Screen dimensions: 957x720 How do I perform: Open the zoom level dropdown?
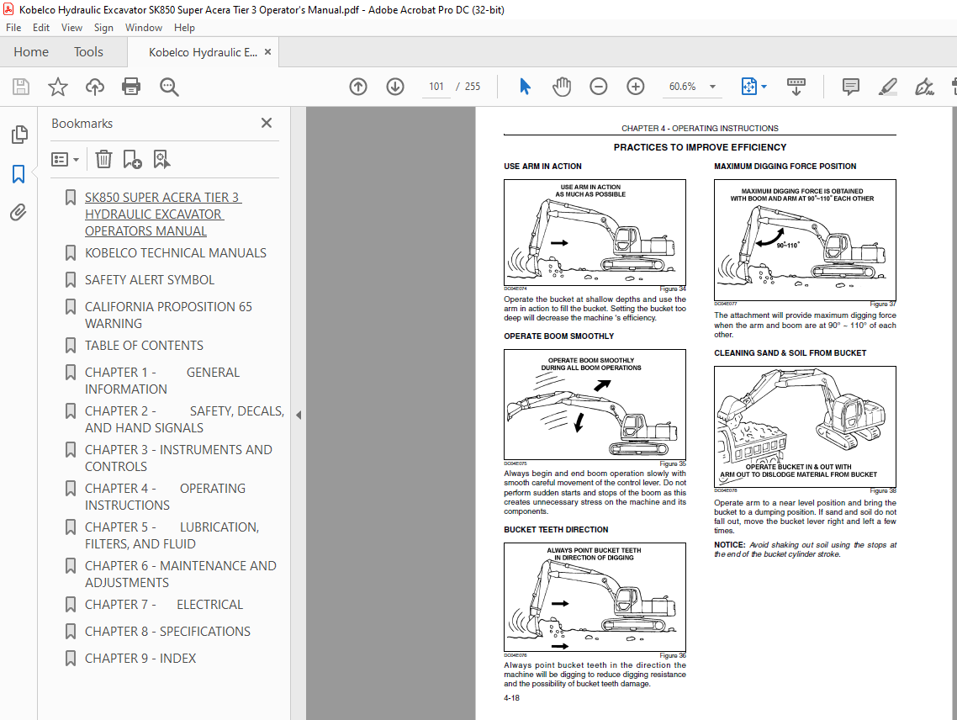tap(713, 87)
